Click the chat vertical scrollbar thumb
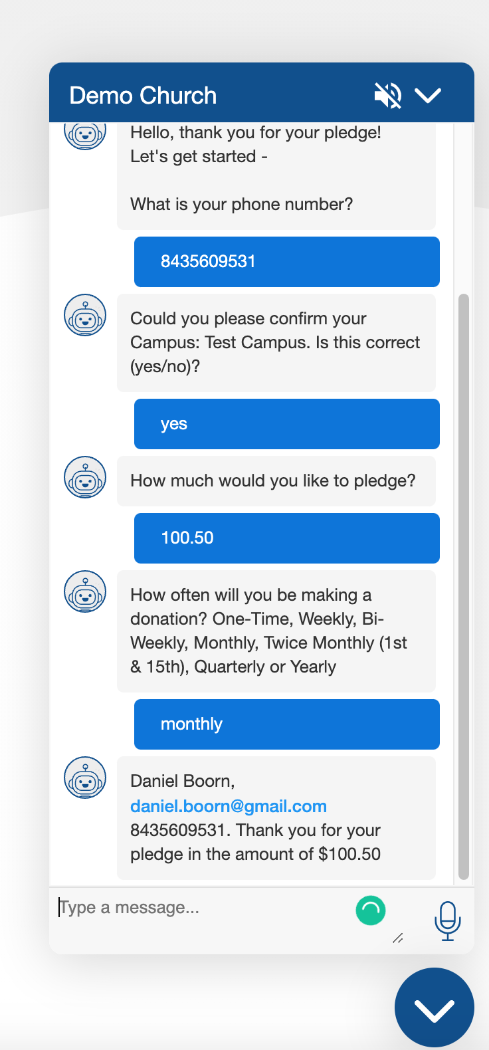Viewport: 489px width, 1050px height. pos(464,586)
